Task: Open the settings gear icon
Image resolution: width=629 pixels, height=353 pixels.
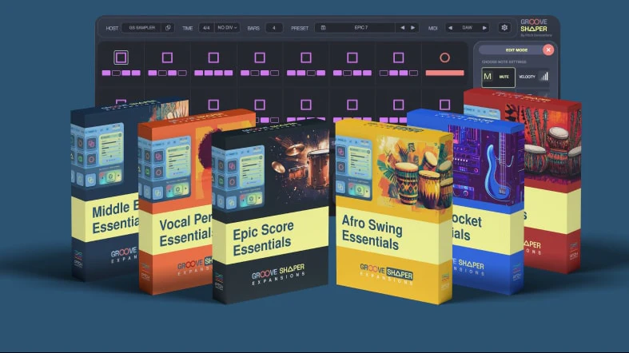Action: tap(504, 28)
